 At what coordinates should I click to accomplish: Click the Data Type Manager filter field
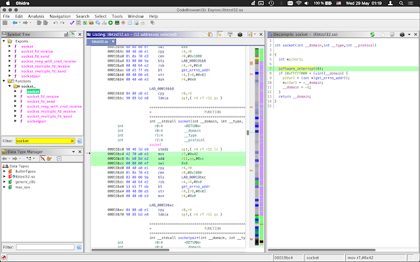point(45,247)
